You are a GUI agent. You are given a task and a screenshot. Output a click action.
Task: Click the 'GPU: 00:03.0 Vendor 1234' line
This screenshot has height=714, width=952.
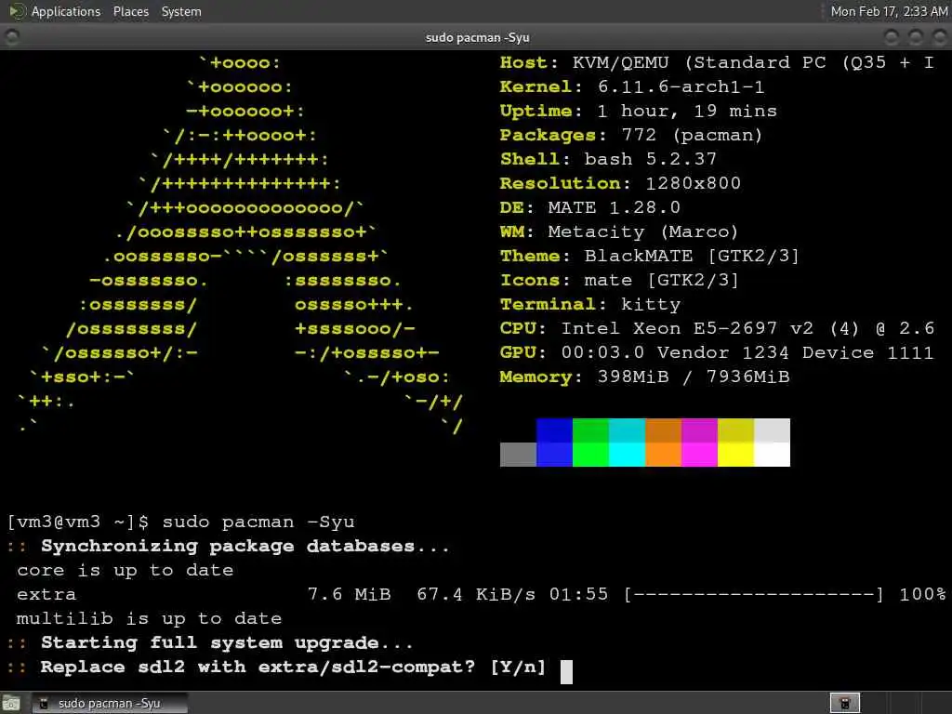717,352
